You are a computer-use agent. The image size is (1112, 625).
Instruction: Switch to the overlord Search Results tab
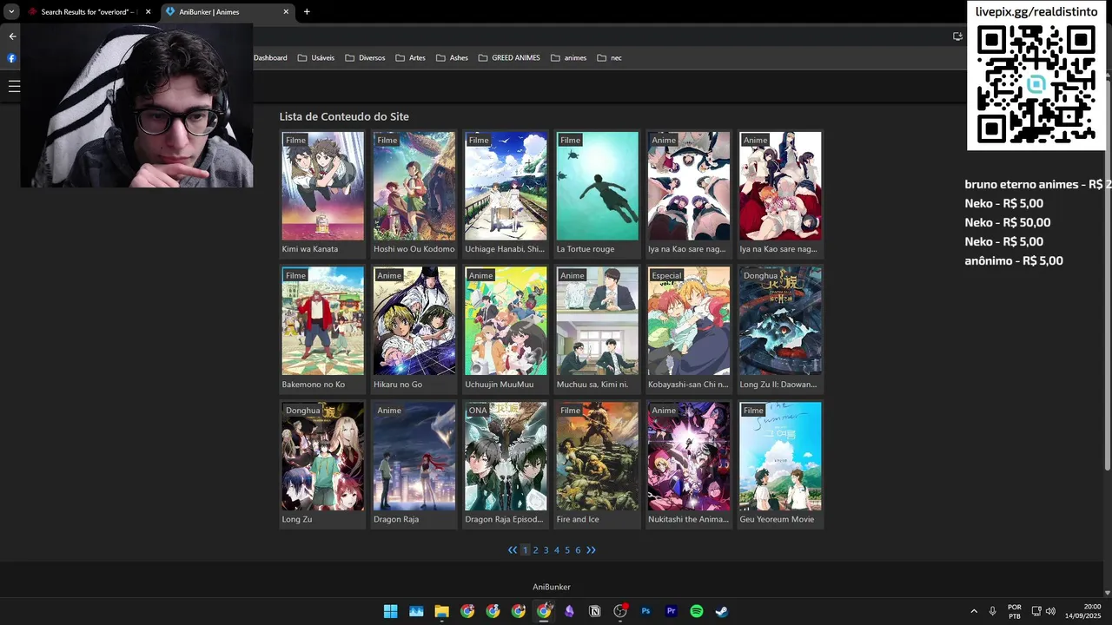click(88, 12)
